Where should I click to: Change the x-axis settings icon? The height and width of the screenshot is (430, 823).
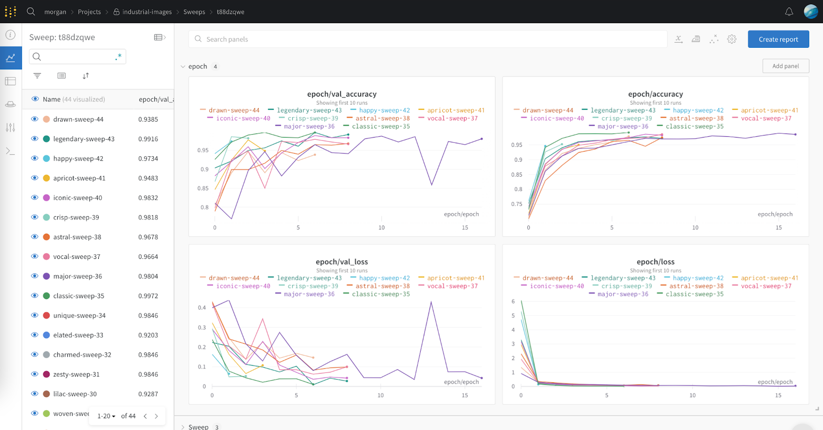click(678, 39)
